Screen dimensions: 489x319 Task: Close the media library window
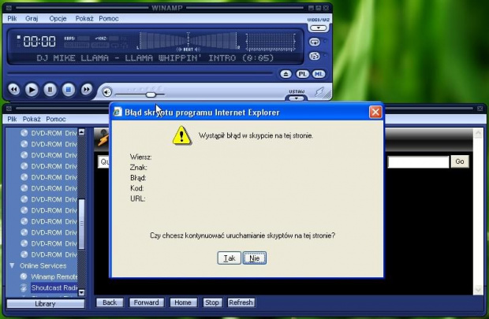[480, 109]
